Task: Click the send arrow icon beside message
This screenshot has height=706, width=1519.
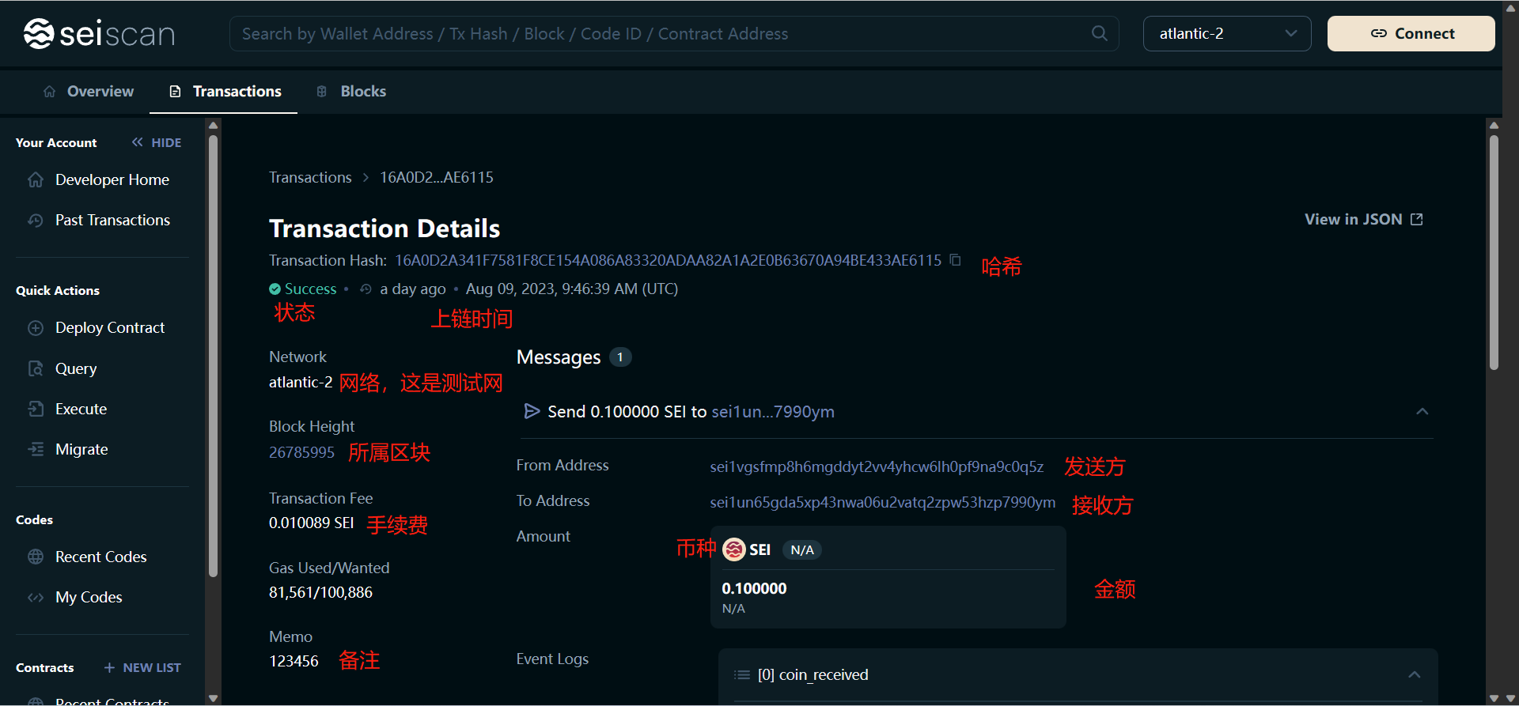Action: pyautogui.click(x=532, y=411)
